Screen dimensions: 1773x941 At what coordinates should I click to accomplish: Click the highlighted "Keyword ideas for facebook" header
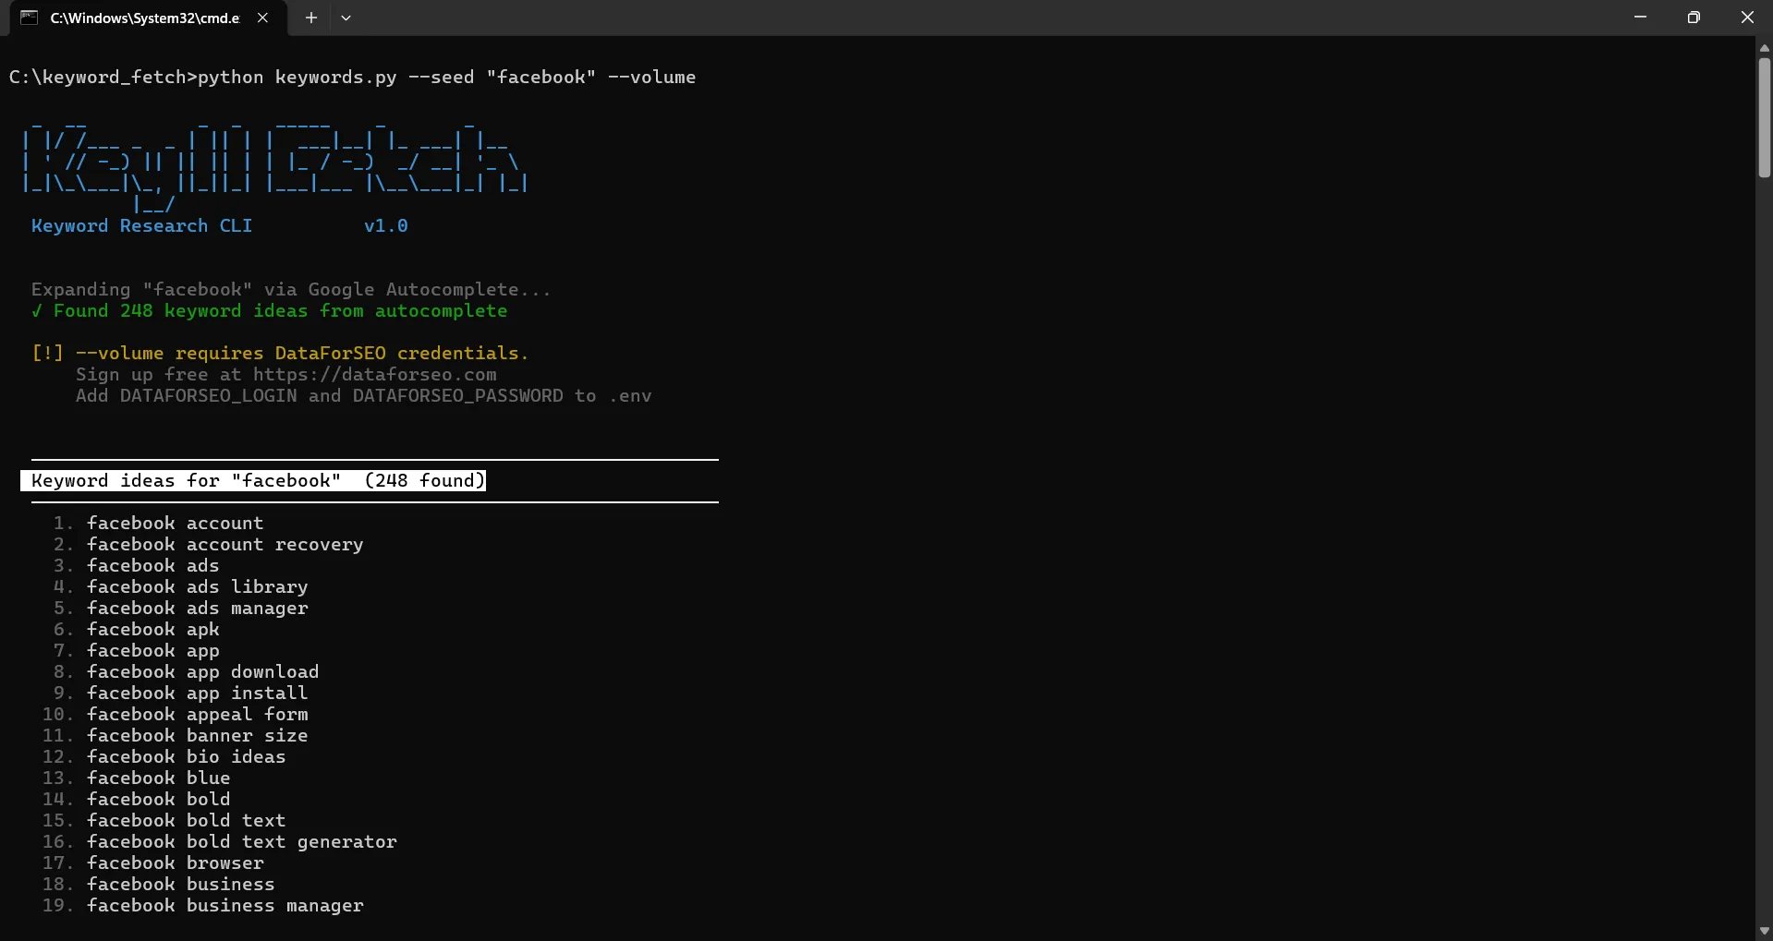(x=253, y=480)
